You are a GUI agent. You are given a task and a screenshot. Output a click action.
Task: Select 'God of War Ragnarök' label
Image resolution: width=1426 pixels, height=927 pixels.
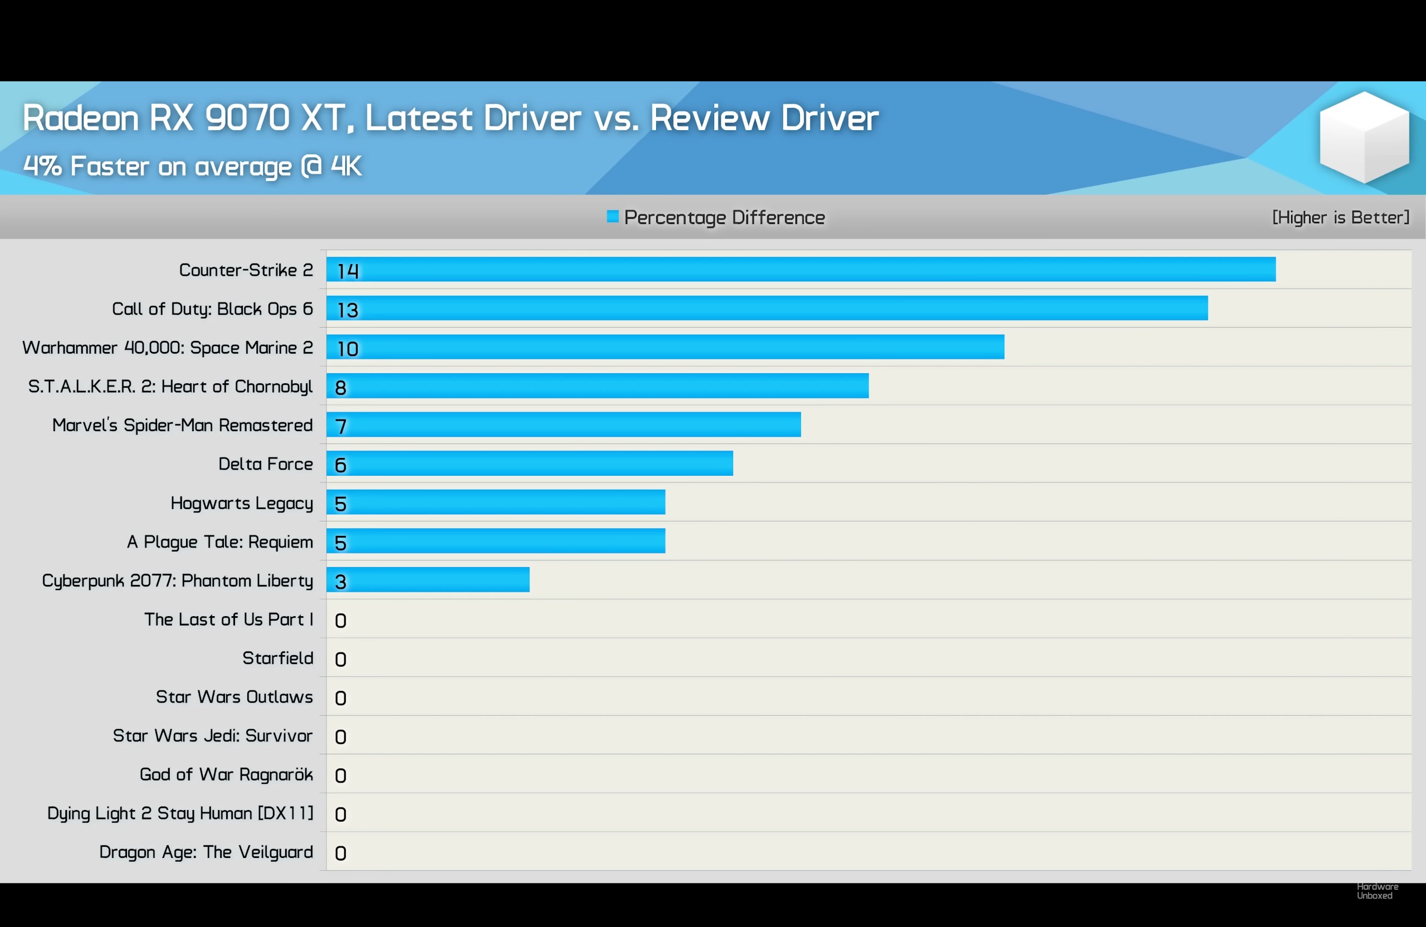[x=227, y=775]
